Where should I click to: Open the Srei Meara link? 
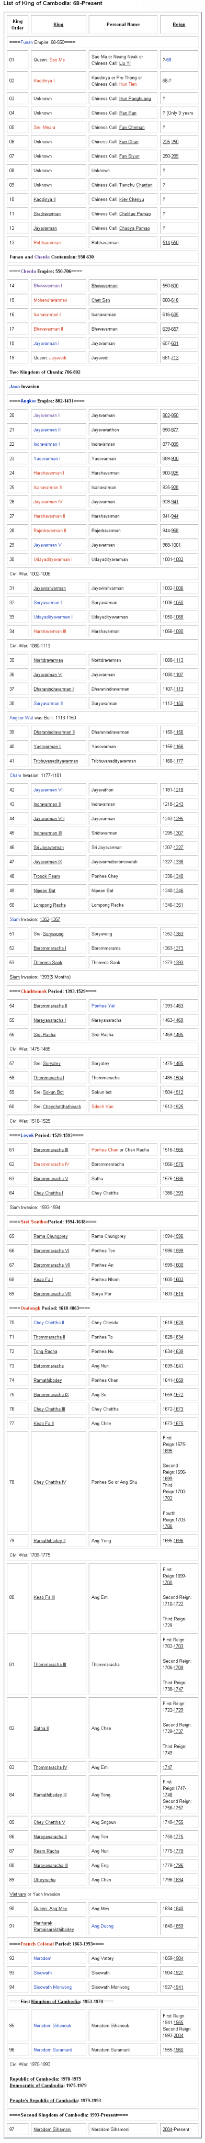[45, 127]
